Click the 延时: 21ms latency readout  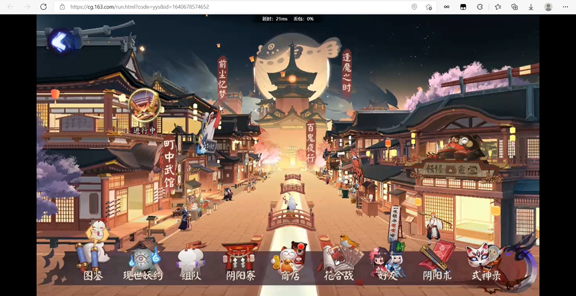coord(275,19)
